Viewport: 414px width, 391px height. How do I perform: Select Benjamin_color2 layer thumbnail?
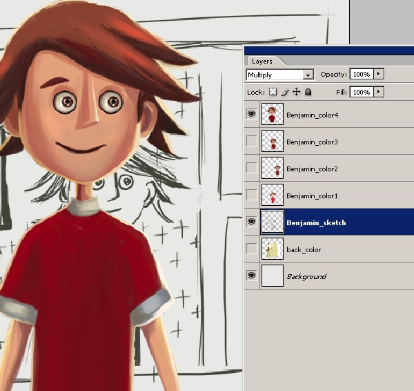click(273, 168)
